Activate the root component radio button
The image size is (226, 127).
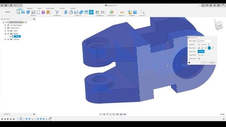point(26,22)
